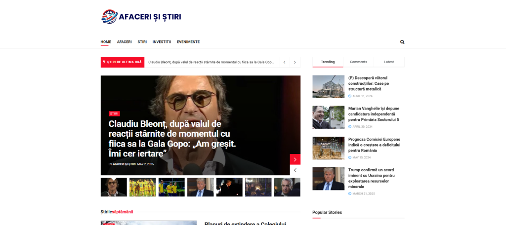Select the candlelight crowd slider thumbnail
The width and height of the screenshot is (506, 225).
258,187
